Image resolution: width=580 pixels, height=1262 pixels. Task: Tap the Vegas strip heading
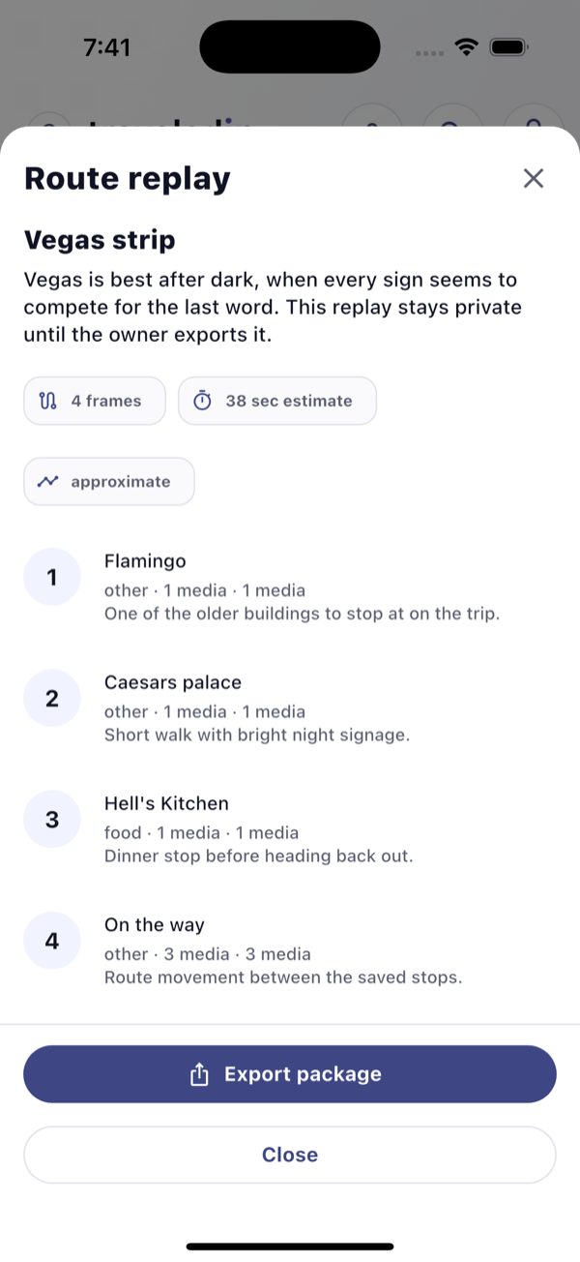click(x=100, y=239)
